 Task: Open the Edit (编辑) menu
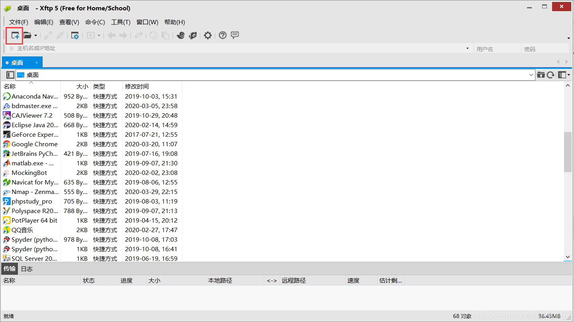pyautogui.click(x=44, y=22)
